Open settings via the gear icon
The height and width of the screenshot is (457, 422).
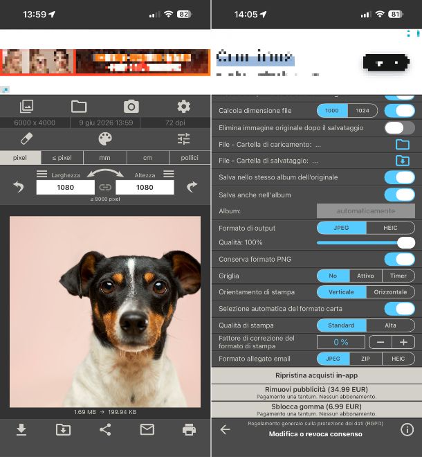[x=184, y=107]
